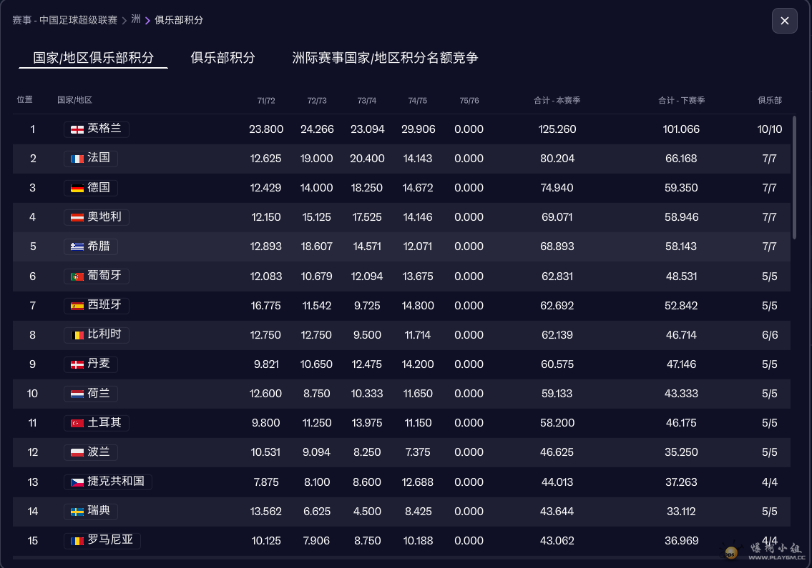Click the Germany flag icon
Image resolution: width=812 pixels, height=568 pixels.
(x=77, y=188)
